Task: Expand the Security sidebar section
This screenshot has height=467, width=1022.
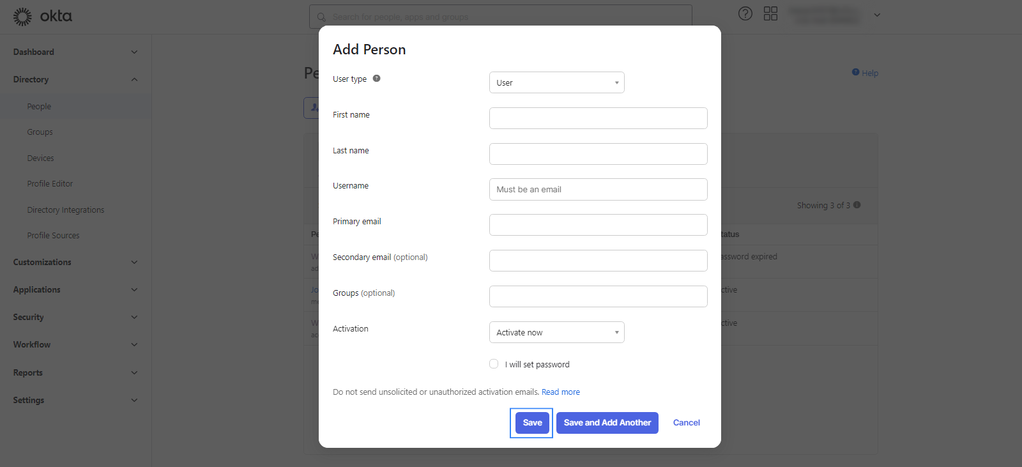Action: click(75, 317)
